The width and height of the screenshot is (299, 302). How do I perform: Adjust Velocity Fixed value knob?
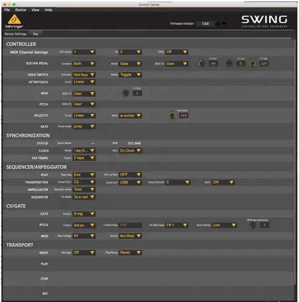tap(172, 115)
